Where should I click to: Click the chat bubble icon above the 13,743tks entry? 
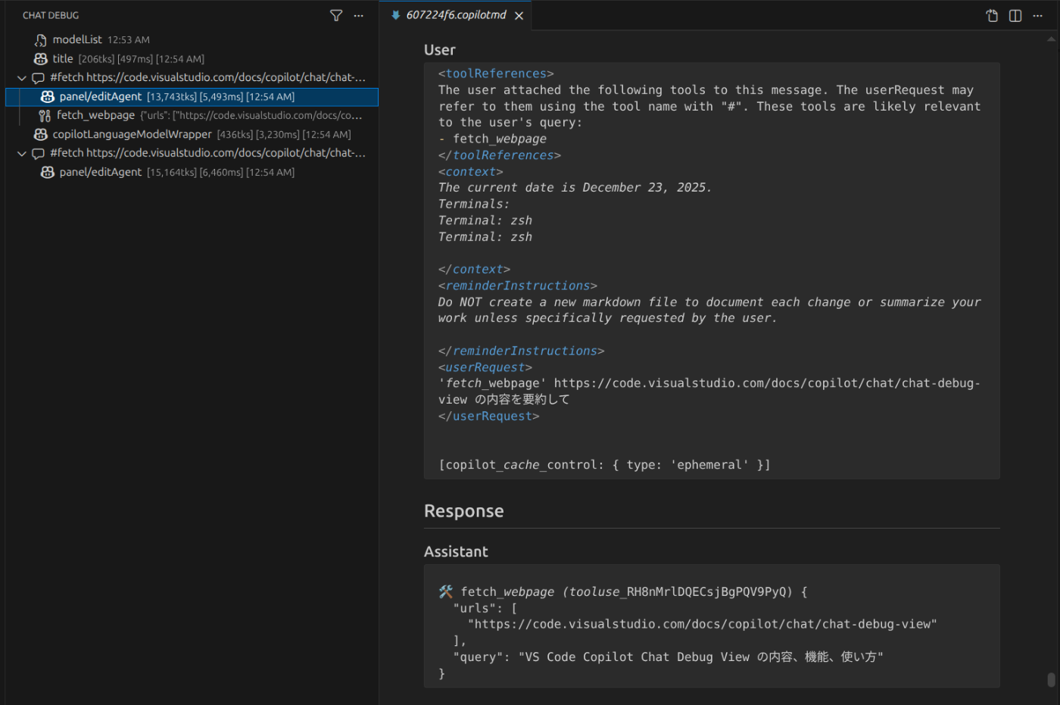tap(38, 78)
